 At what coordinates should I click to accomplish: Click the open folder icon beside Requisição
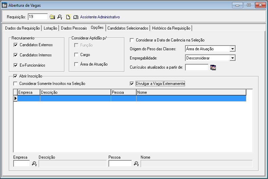pos(52,17)
